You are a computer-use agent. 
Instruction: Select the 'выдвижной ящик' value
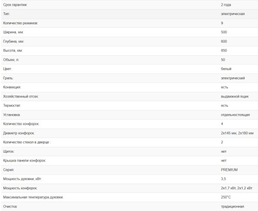pos(235,96)
